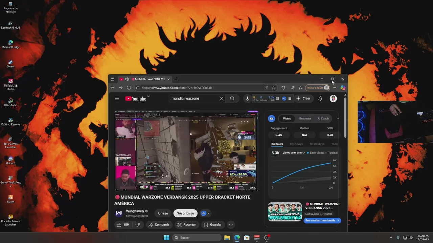The image size is (433, 243).
Task: Open YouTube hamburger guide menu
Action: point(117,99)
